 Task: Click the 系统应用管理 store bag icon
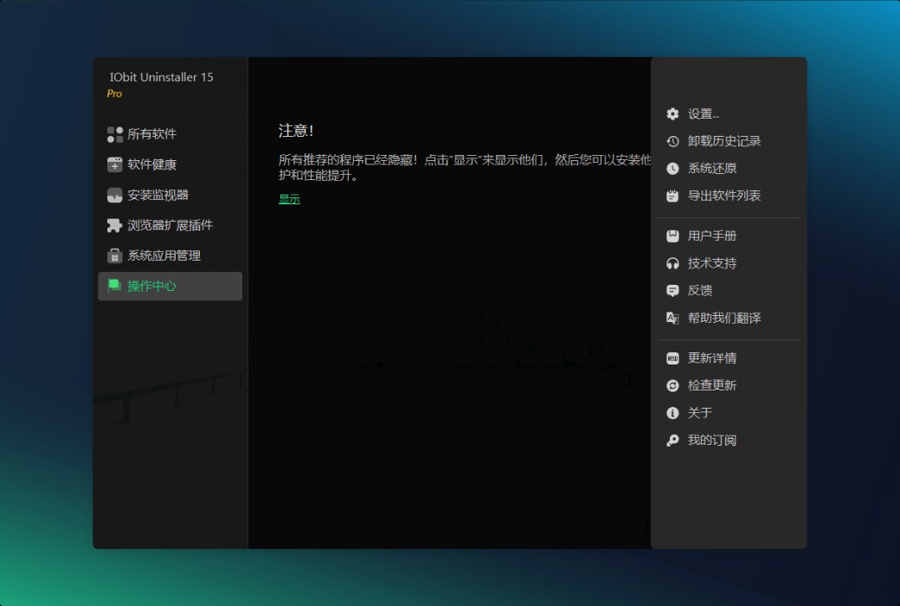(115, 255)
